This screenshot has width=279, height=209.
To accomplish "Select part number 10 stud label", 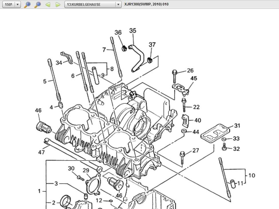I will point(252,175).
